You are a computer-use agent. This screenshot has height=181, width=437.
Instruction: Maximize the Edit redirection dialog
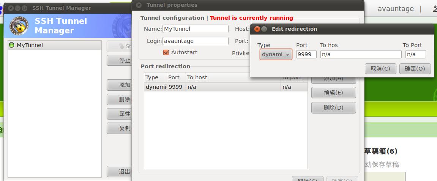pyautogui.click(x=264, y=29)
